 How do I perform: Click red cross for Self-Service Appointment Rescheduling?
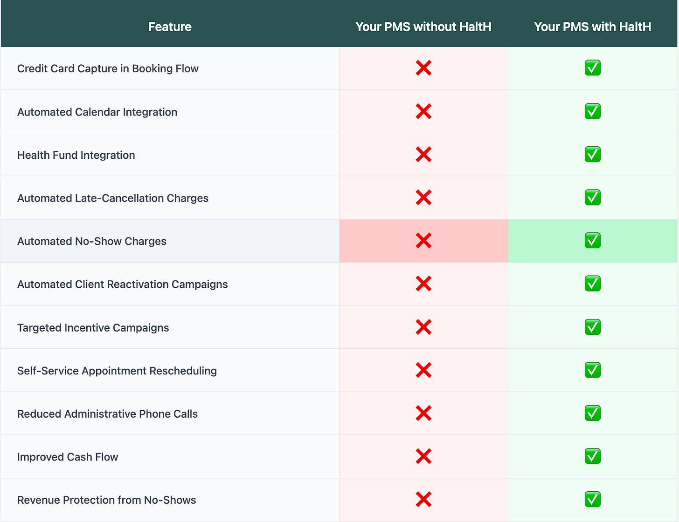423,370
